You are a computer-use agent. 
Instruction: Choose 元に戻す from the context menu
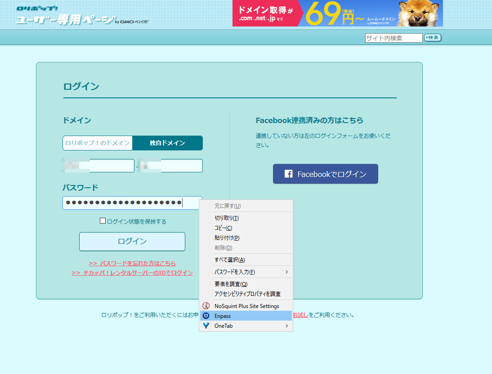[246, 206]
